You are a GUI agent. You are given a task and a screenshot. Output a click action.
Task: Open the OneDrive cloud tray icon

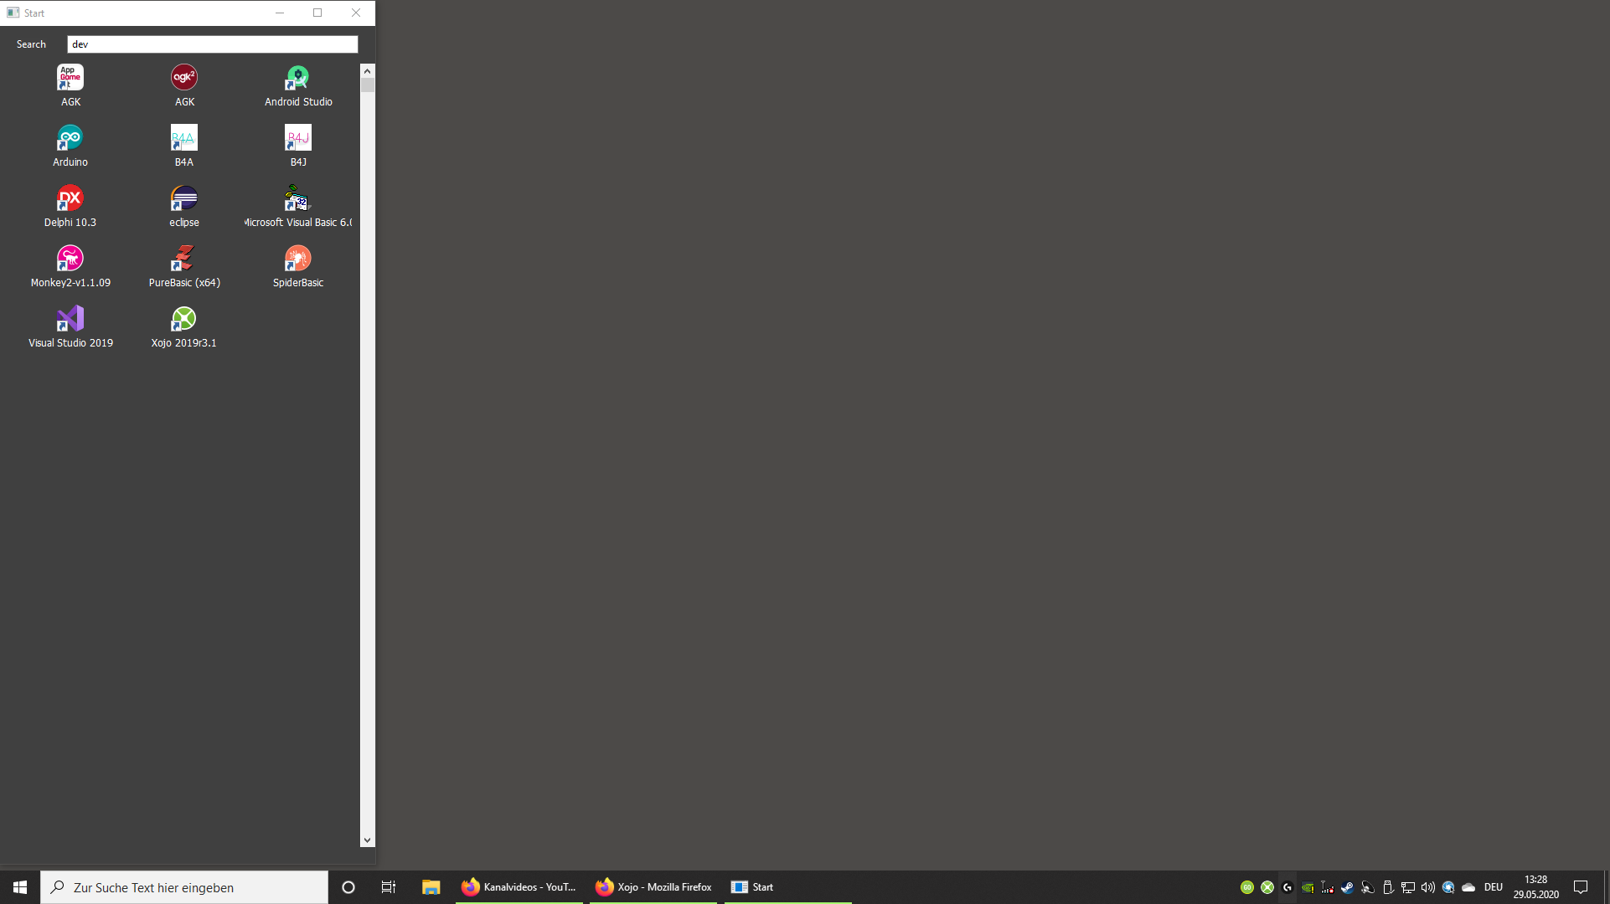point(1468,887)
